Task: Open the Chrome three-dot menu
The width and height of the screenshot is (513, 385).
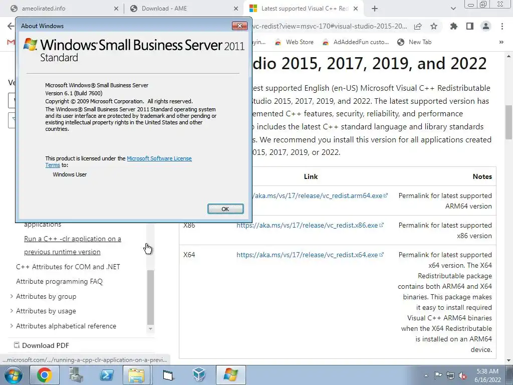Action: (x=502, y=26)
